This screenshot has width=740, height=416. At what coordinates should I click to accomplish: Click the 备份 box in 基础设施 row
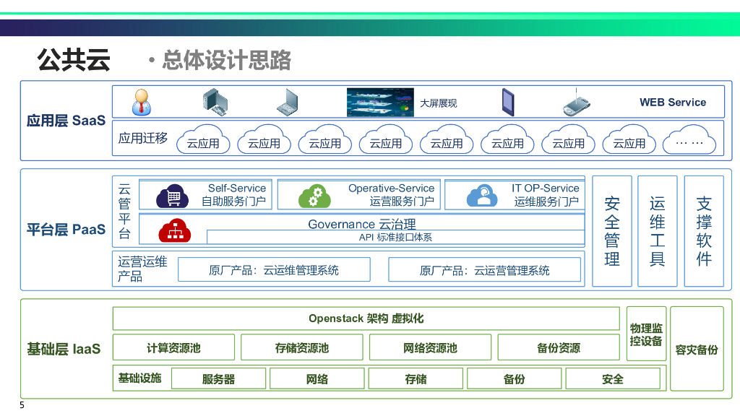(x=515, y=378)
